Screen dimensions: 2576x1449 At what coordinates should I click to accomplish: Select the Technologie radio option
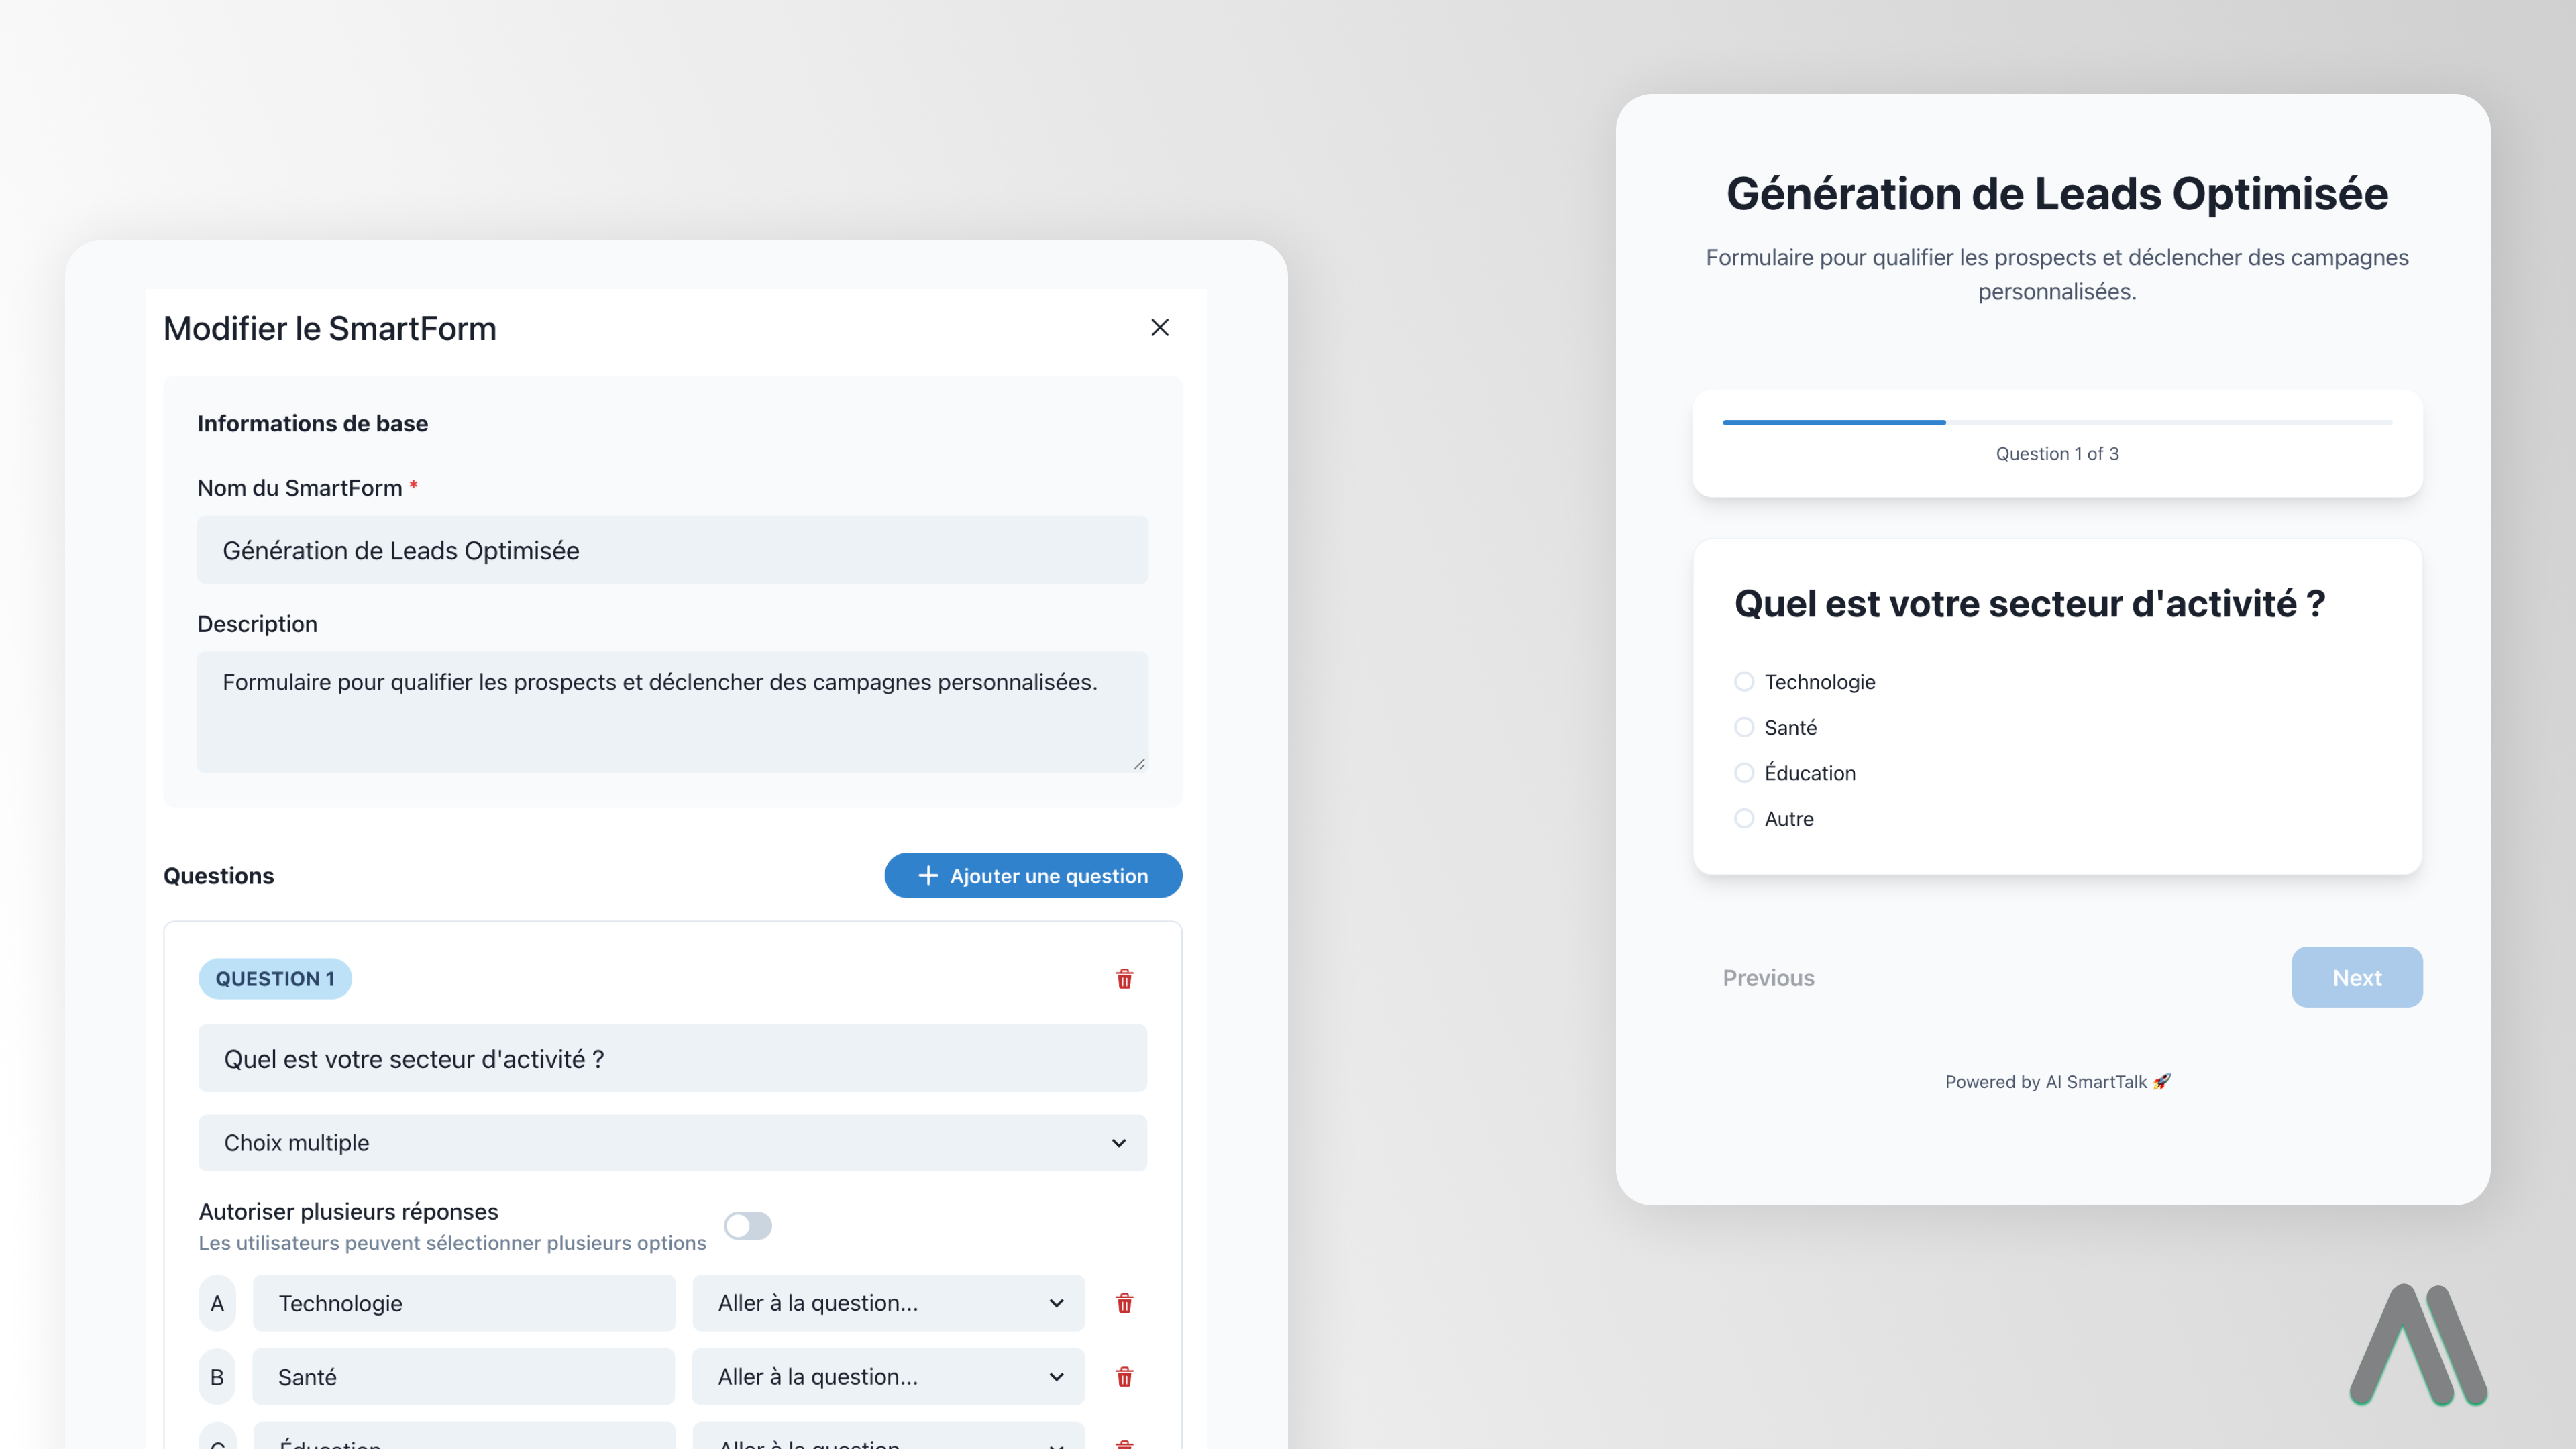coord(1745,681)
